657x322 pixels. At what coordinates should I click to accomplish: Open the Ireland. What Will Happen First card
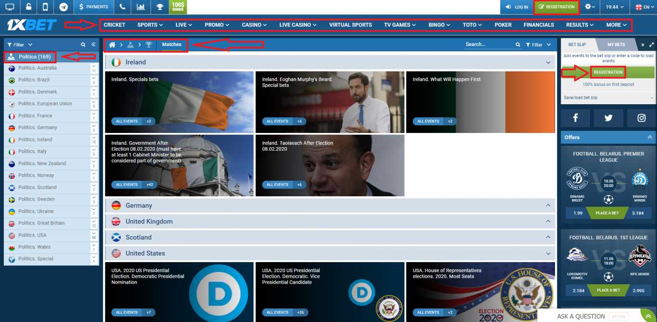pyautogui.click(x=480, y=102)
